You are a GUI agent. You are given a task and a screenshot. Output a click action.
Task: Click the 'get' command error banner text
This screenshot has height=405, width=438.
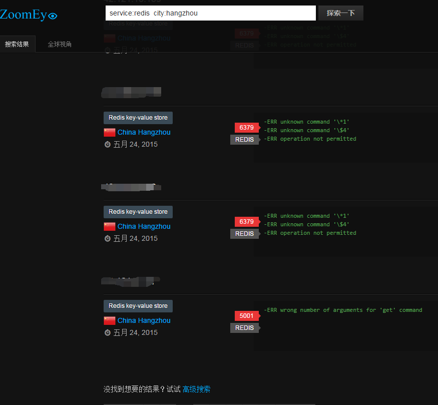click(343, 310)
